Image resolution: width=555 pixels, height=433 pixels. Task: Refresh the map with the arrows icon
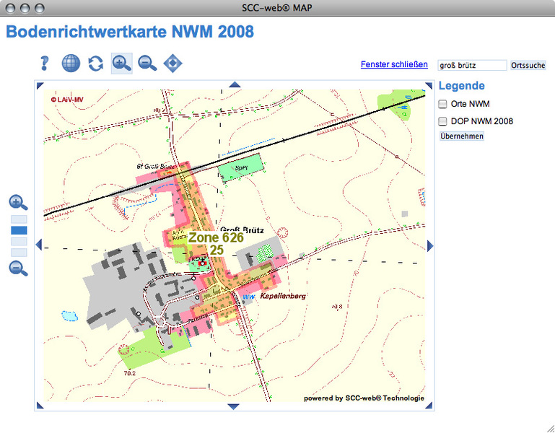[96, 64]
